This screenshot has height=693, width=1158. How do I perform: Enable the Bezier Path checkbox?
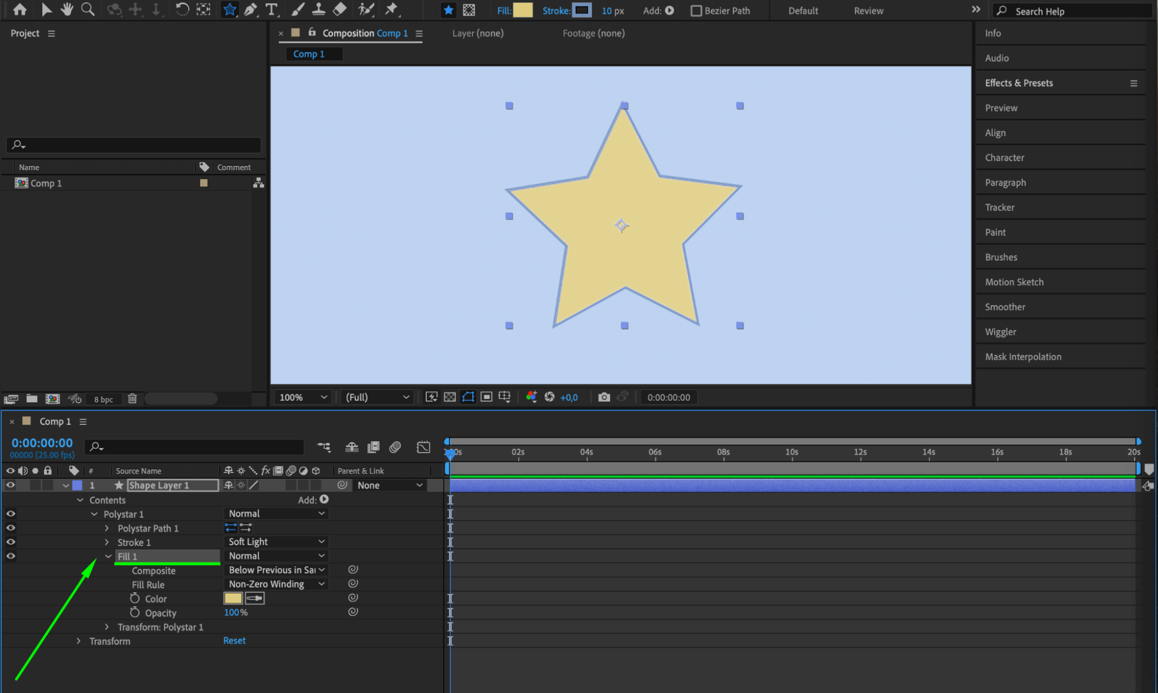click(696, 11)
